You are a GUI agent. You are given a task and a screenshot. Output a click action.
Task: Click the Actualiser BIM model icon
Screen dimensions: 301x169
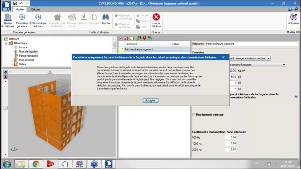293,19
